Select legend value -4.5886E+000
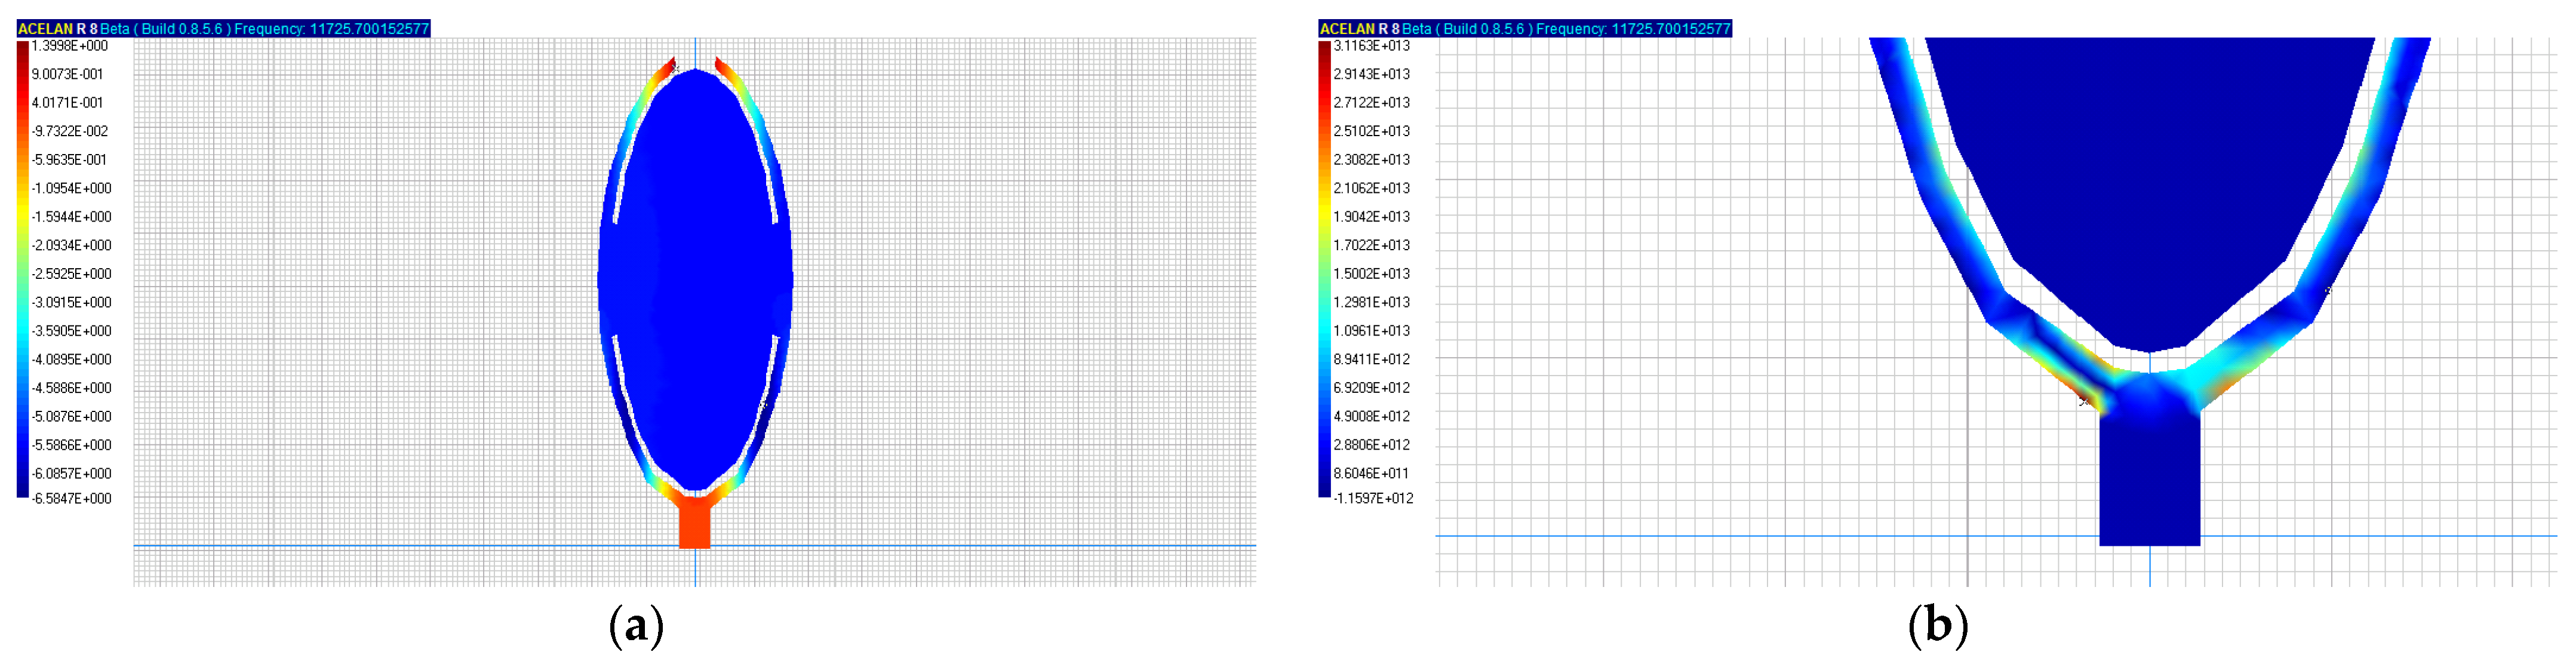The height and width of the screenshot is (670, 2576). pyautogui.click(x=71, y=388)
